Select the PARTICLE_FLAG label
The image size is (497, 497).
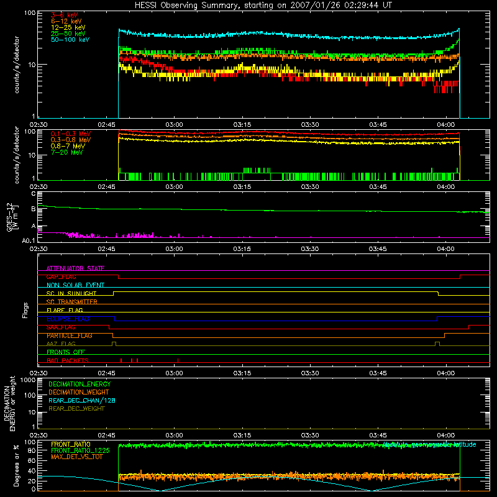point(70,335)
